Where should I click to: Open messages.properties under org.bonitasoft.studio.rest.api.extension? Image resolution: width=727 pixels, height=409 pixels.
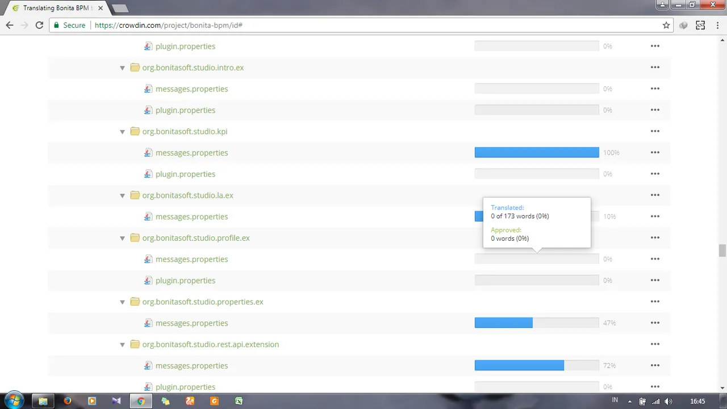click(191, 365)
